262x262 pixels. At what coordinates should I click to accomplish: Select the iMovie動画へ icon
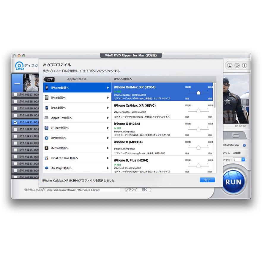coord(46,148)
